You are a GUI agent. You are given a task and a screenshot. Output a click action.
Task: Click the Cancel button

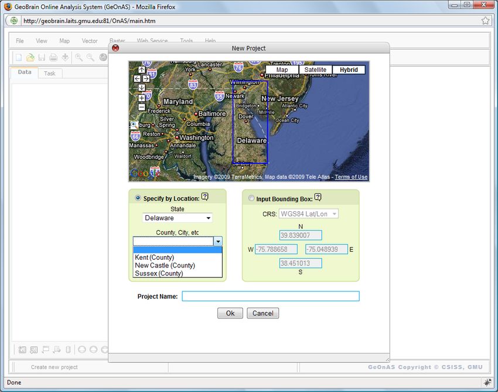click(262, 314)
